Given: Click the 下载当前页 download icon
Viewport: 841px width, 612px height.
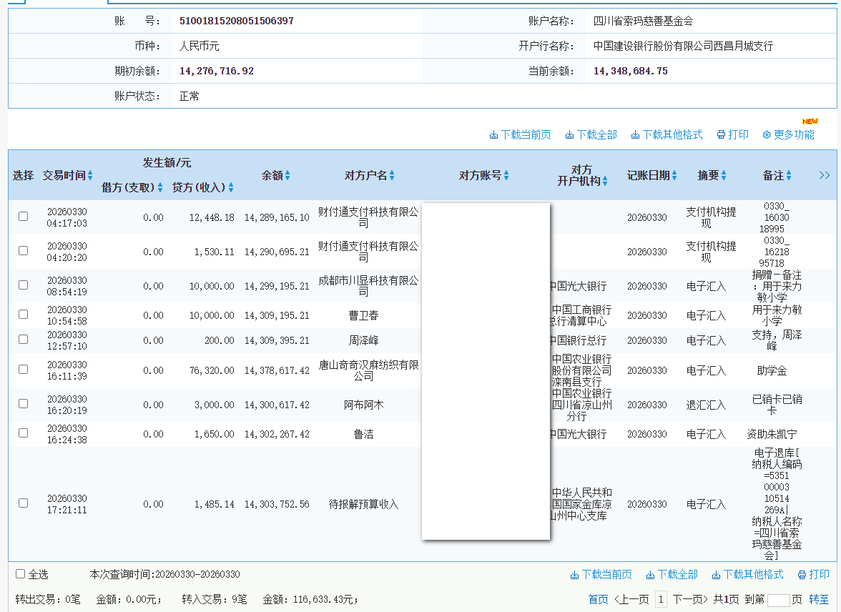Looking at the screenshot, I should pos(520,134).
